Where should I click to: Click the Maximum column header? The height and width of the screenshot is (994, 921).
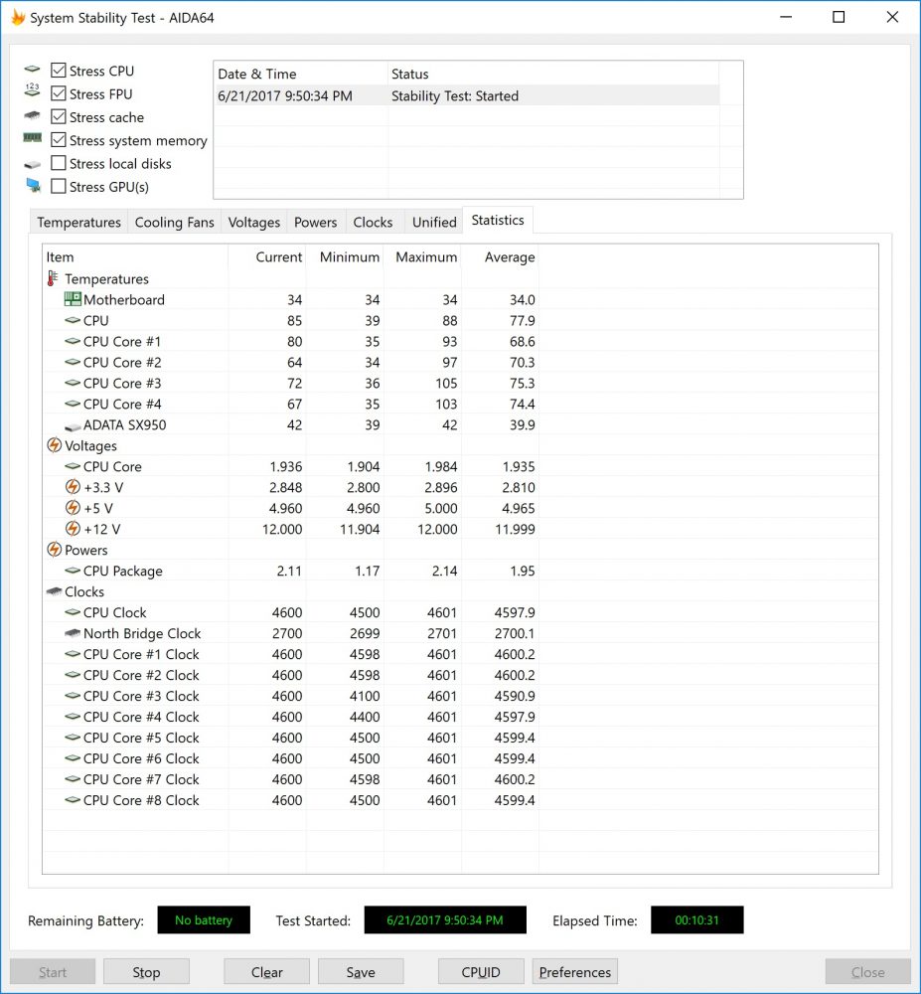coord(422,256)
